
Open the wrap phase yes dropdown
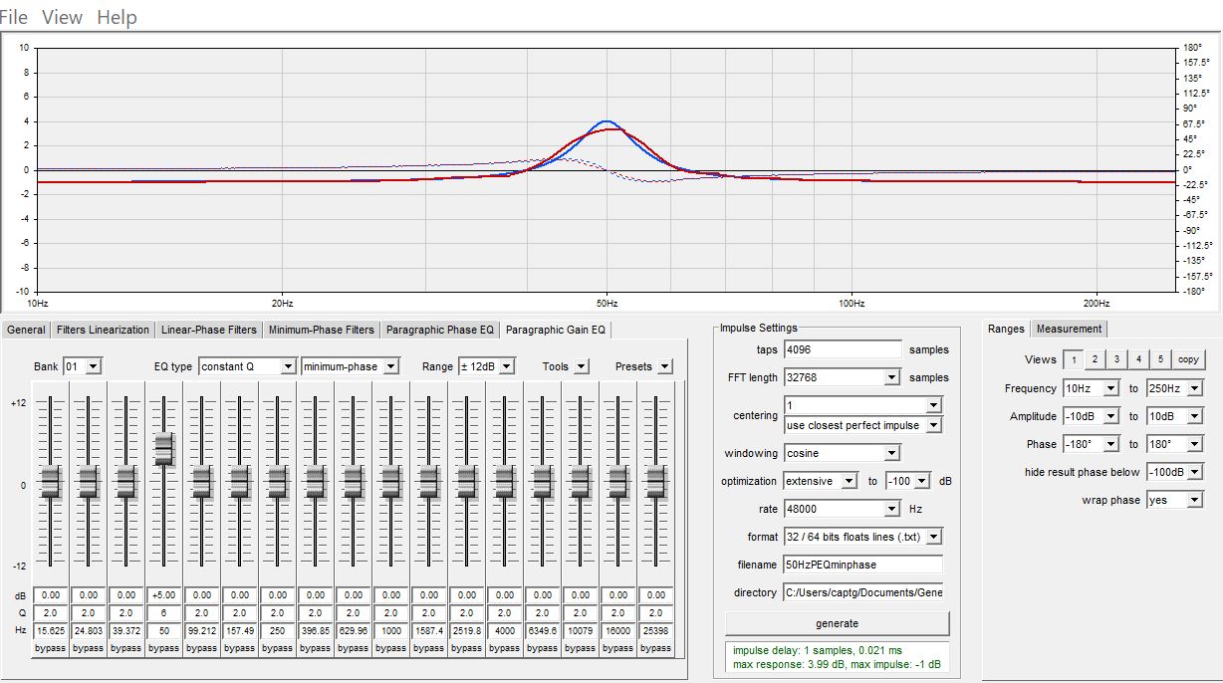pyautogui.click(x=1174, y=500)
